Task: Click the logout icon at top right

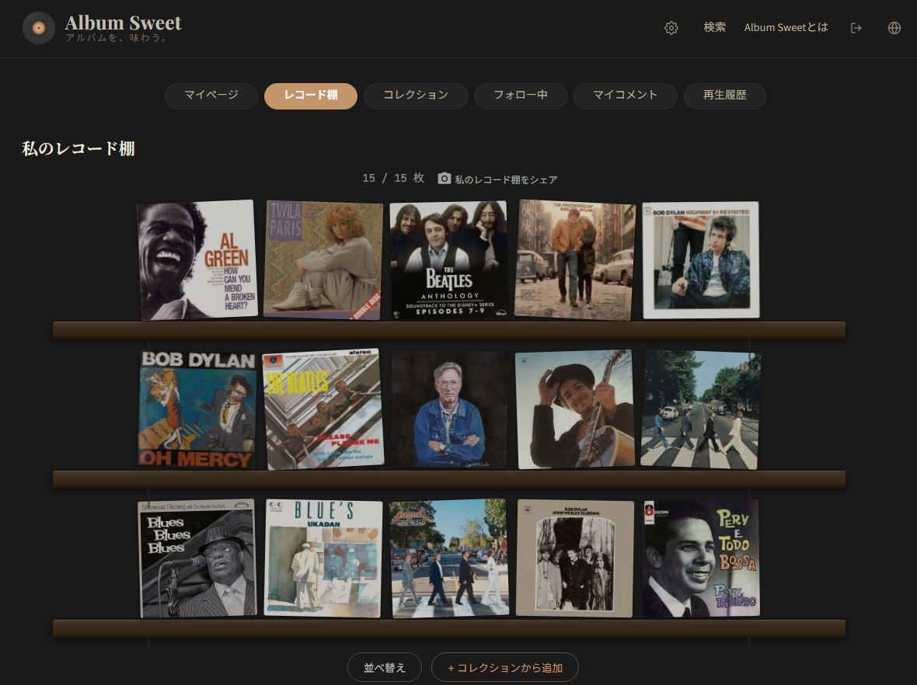Action: point(856,27)
